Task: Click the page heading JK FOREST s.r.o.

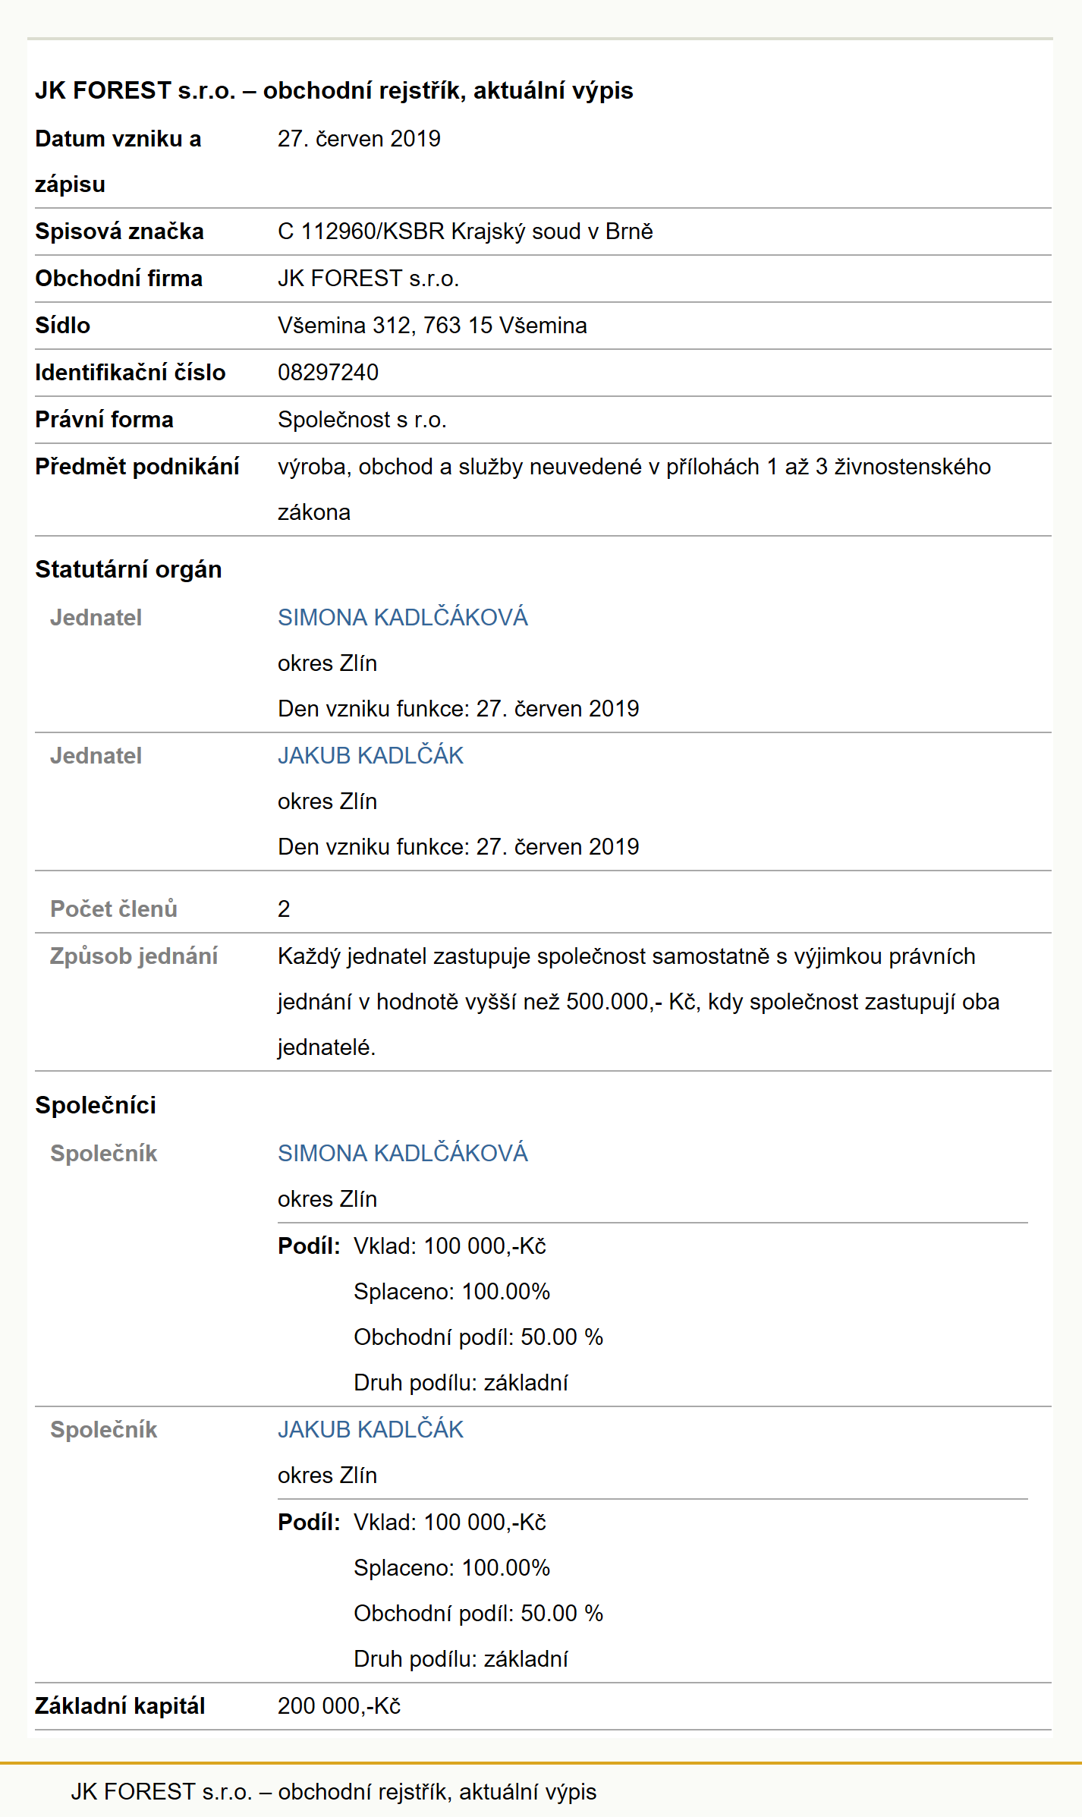Action: (334, 90)
